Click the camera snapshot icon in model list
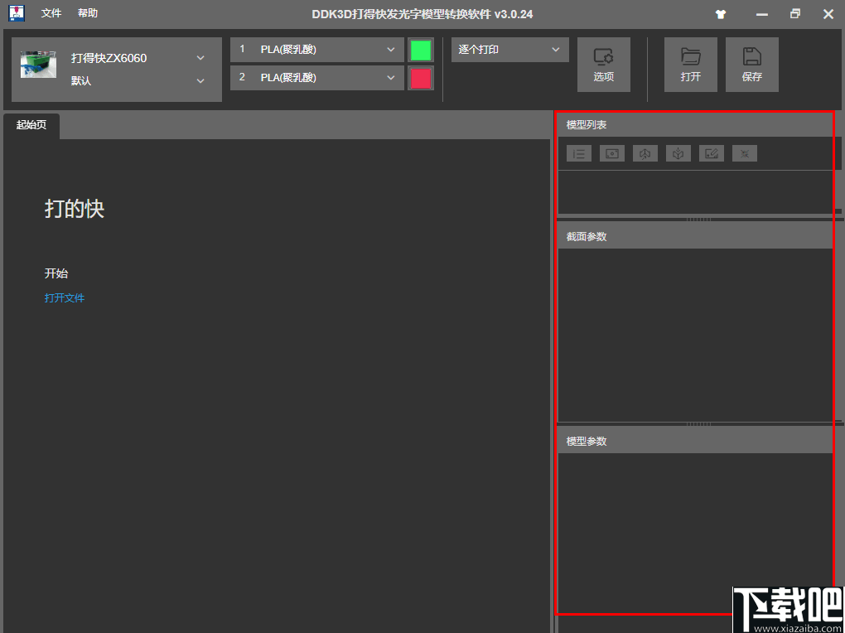This screenshot has height=633, width=845. [611, 152]
